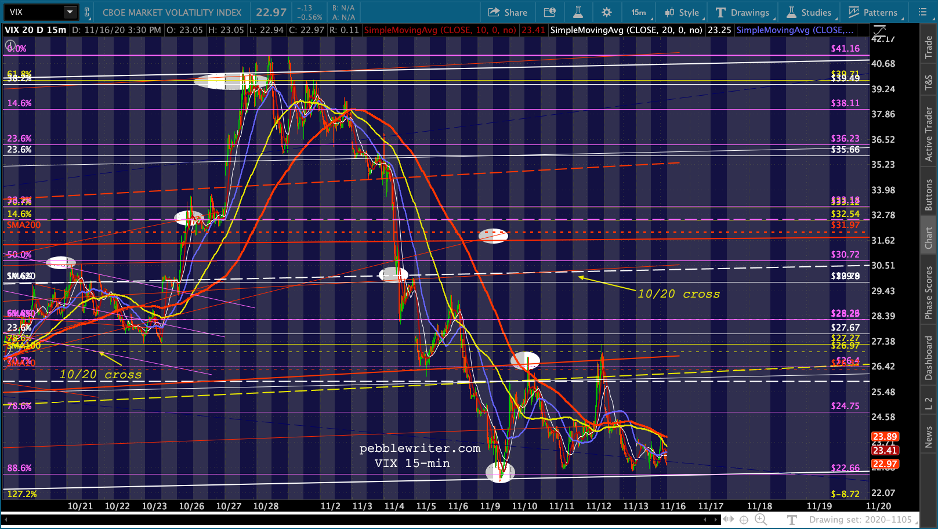Open the Style menu
This screenshot has width=938, height=529.
682,12
